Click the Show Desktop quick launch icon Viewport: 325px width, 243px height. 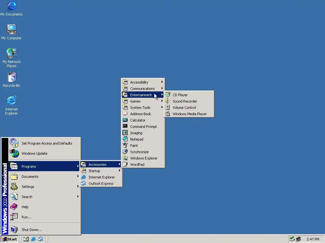pyautogui.click(x=26, y=239)
